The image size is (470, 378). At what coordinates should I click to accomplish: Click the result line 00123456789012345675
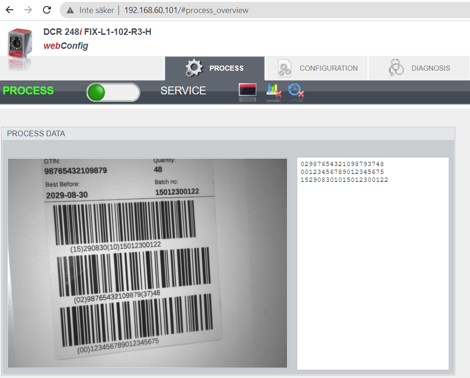(x=342, y=172)
